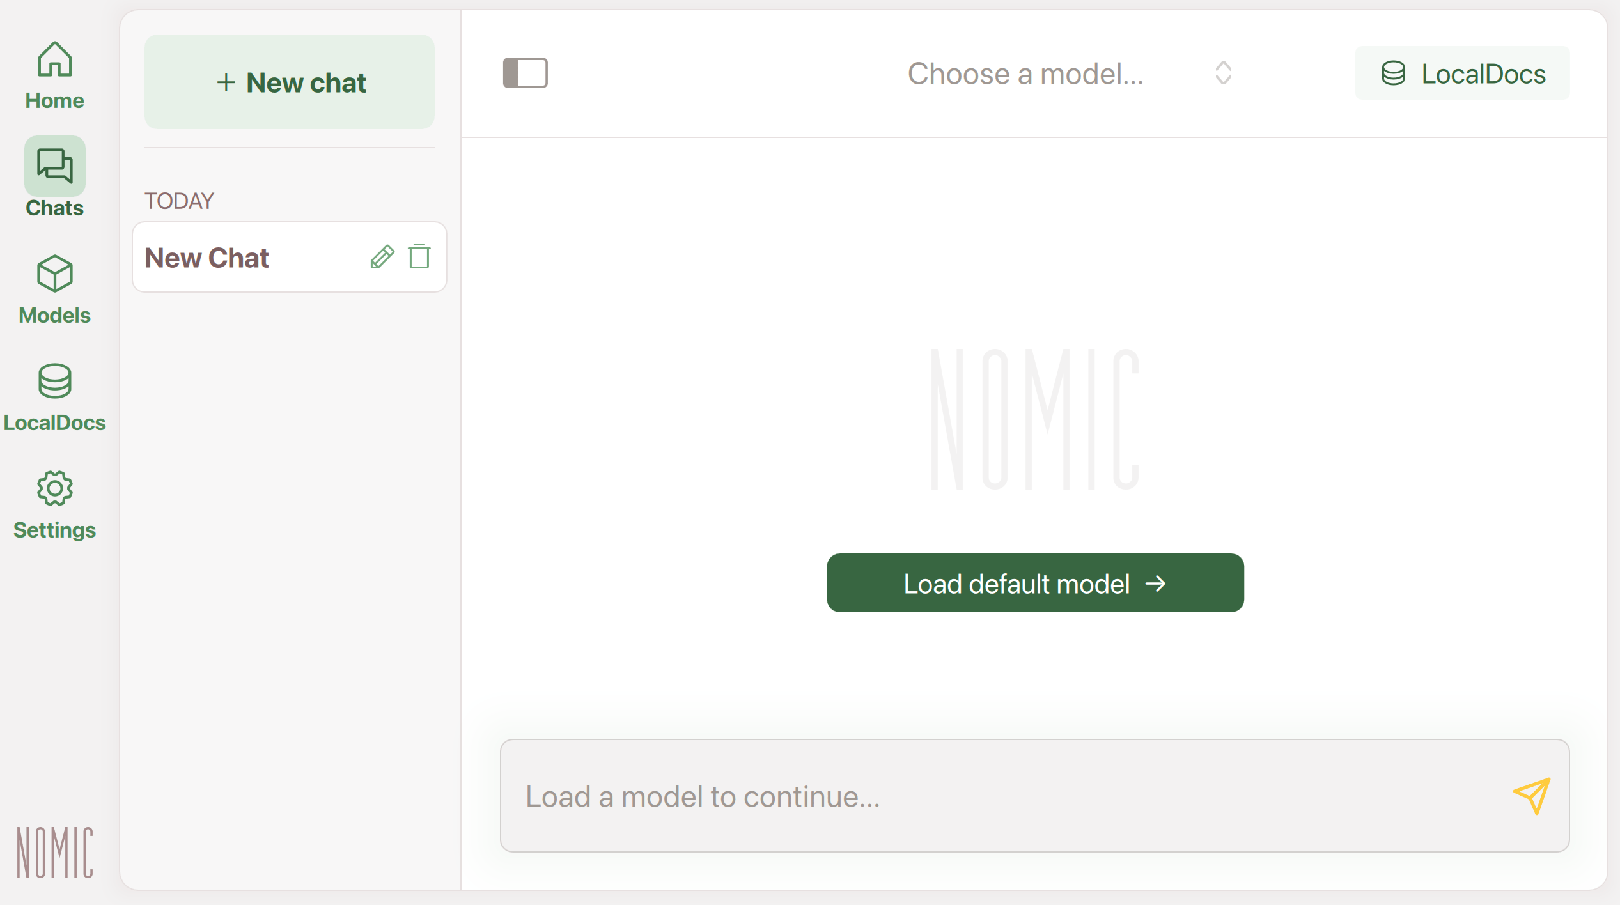Open the Settings page

coord(54,505)
